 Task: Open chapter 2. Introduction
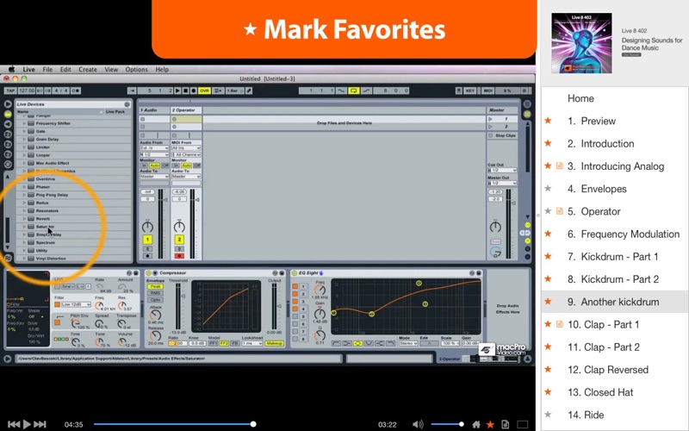[600, 143]
